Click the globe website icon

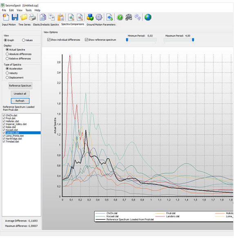[148, 17]
